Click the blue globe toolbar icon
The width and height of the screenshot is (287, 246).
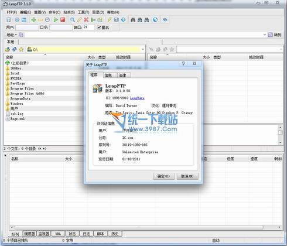155,20
